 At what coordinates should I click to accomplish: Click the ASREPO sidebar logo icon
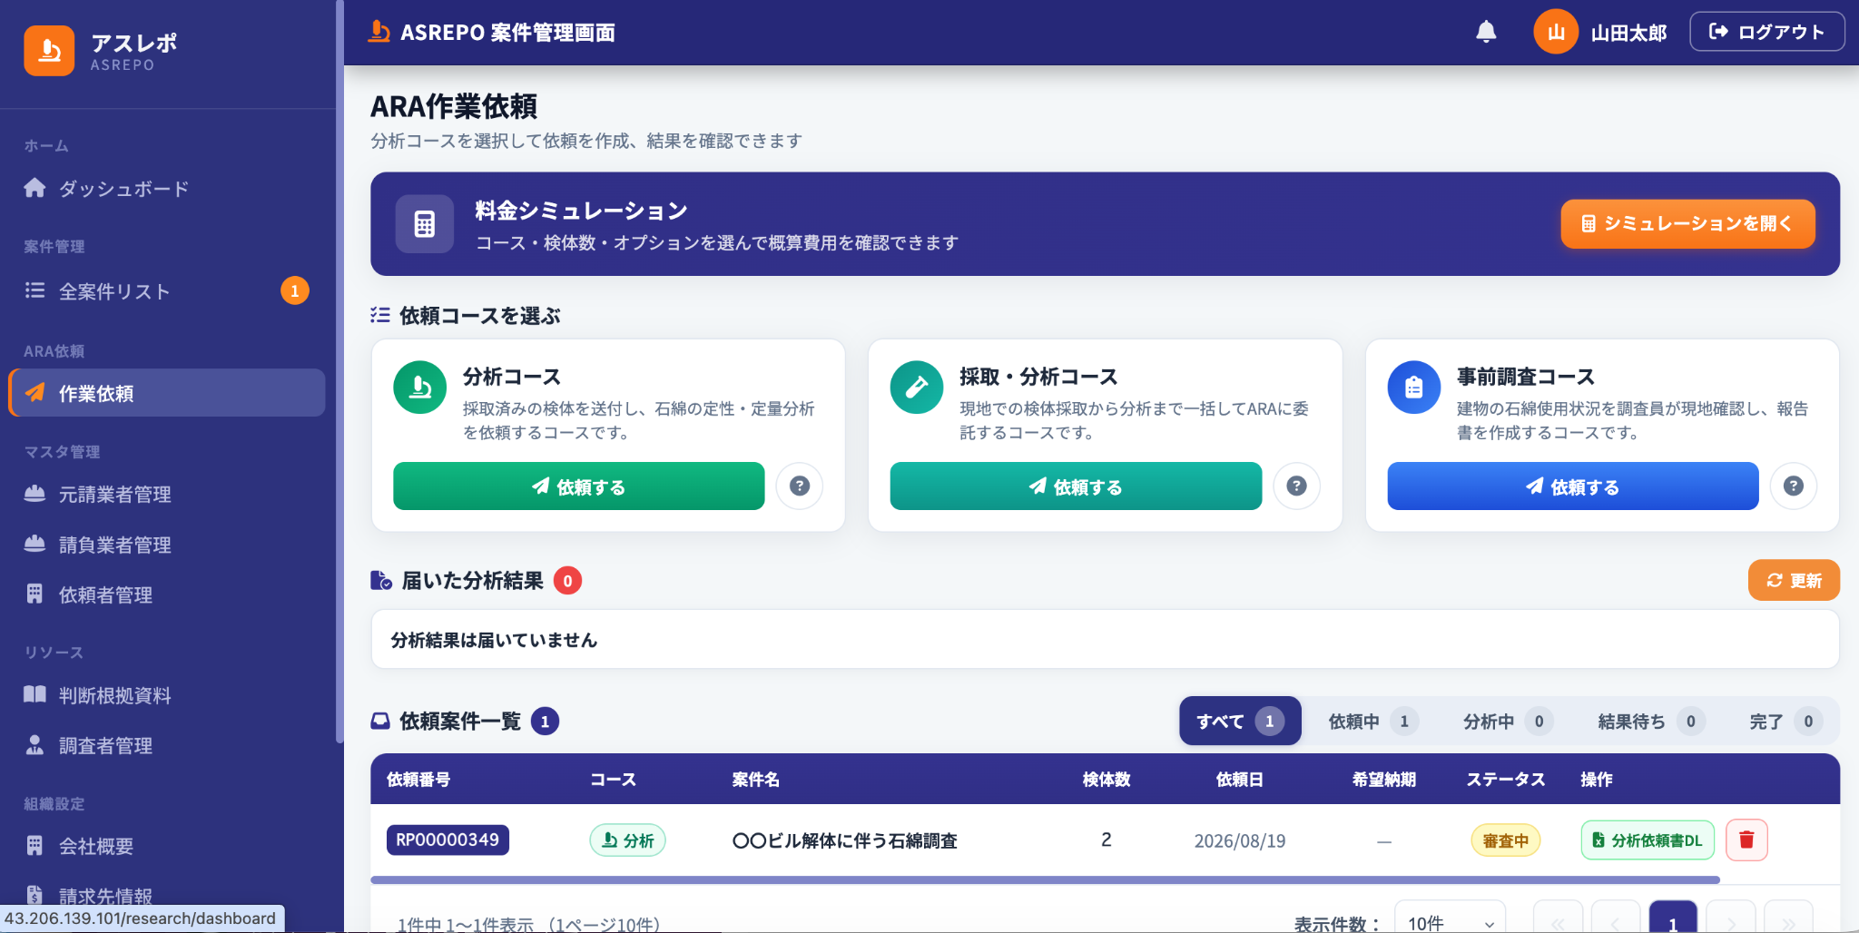(x=49, y=51)
